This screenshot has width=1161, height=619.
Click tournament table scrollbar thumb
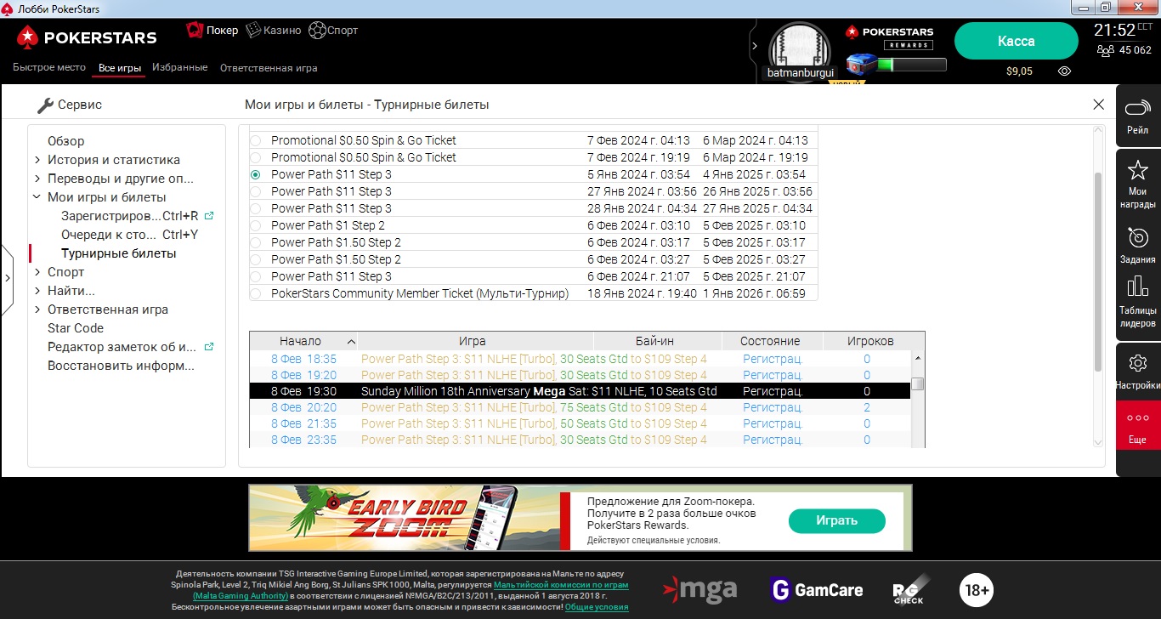[917, 384]
